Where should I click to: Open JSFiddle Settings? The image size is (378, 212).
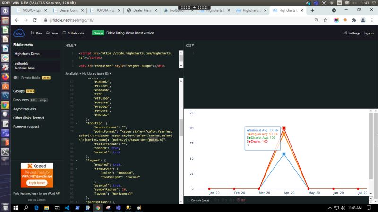click(x=352, y=33)
